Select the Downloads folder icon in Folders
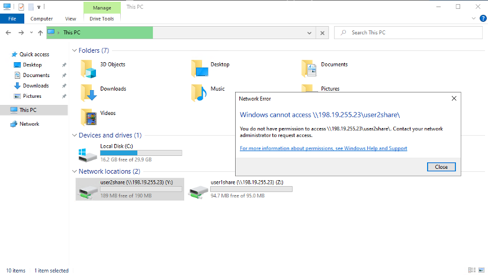Image resolution: width=488 pixels, height=275 pixels. [89, 93]
